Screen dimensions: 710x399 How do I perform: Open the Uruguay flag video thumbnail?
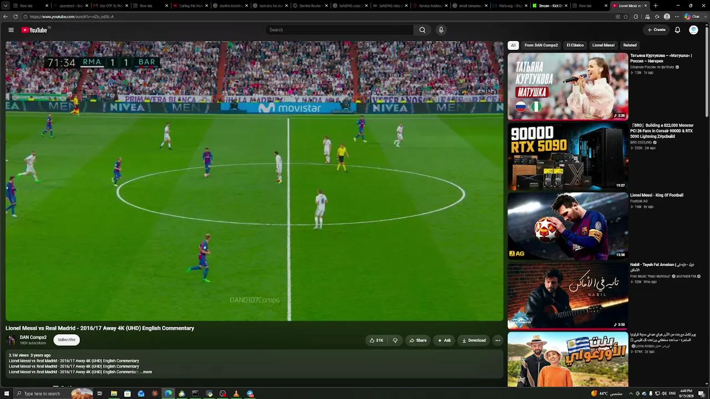568,359
